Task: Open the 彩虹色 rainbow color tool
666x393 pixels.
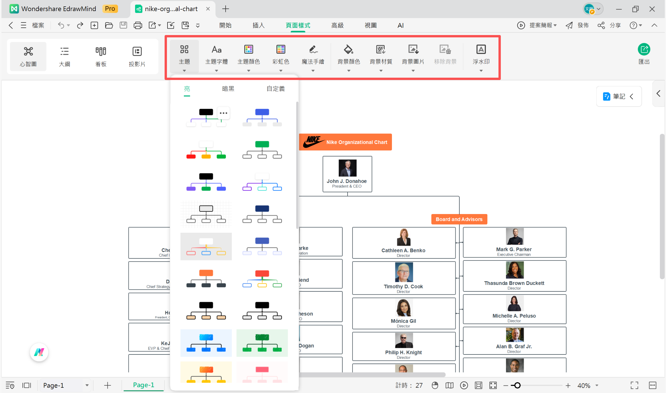Action: [x=280, y=55]
